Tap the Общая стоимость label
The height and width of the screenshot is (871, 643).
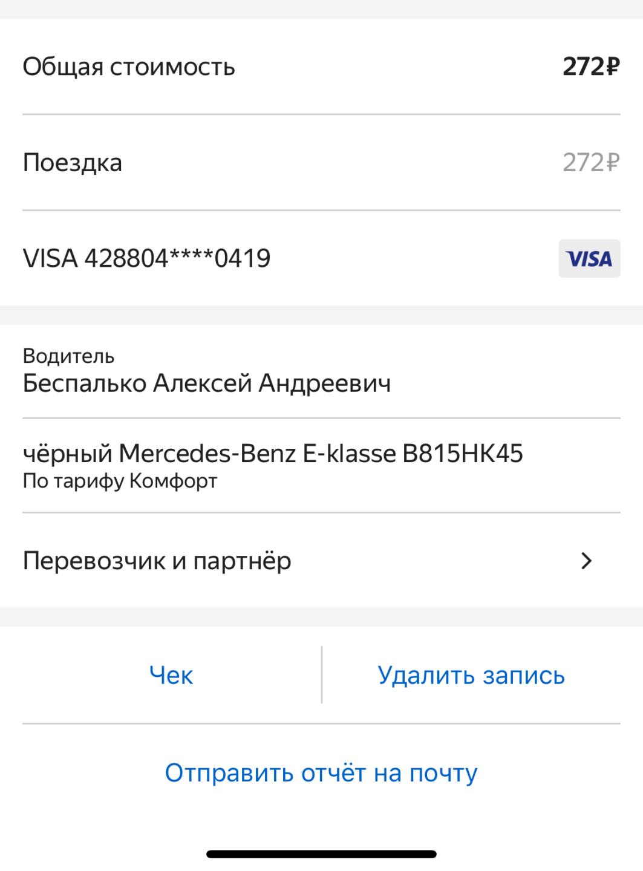[128, 67]
